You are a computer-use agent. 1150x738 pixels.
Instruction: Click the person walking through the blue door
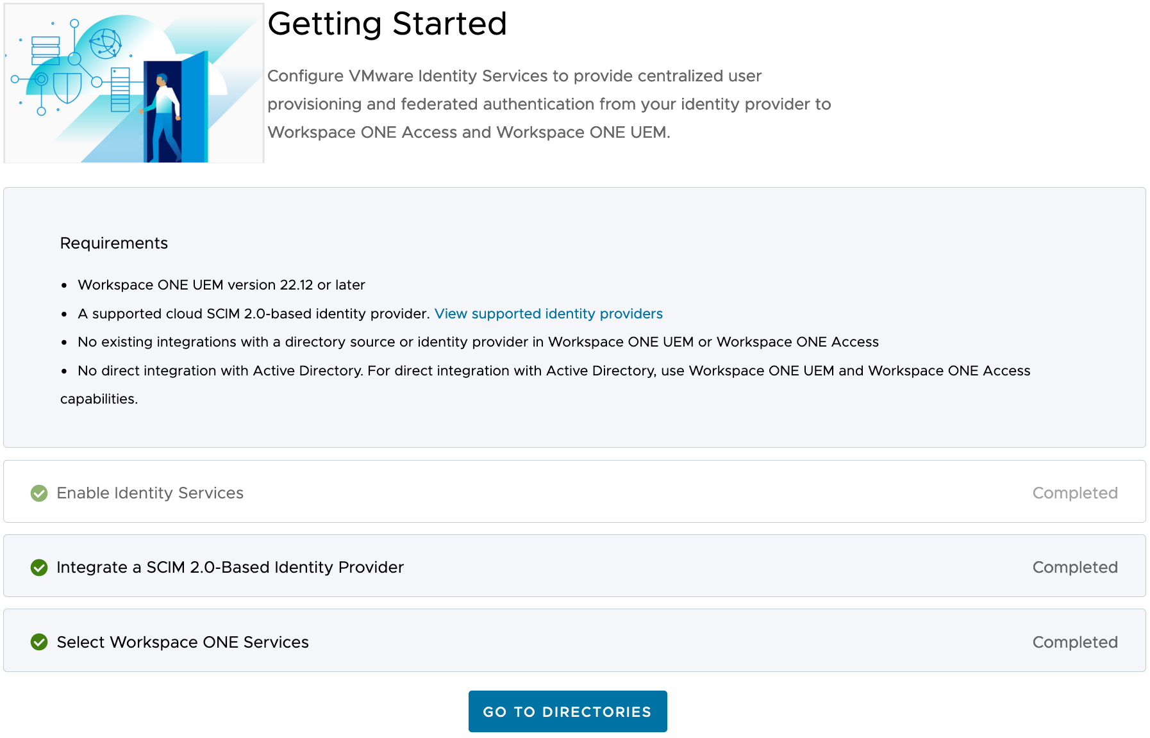[x=165, y=115]
